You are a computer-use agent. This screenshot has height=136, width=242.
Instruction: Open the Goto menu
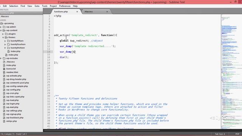point(37,6)
